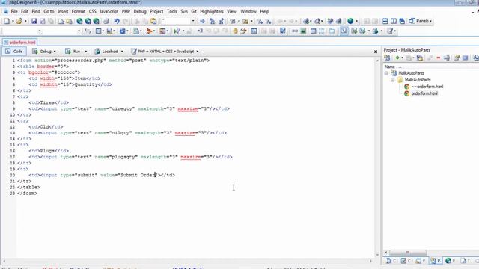Click the list bullets icon in second toolbar
This screenshot has width=479, height=269.
(x=322, y=31)
